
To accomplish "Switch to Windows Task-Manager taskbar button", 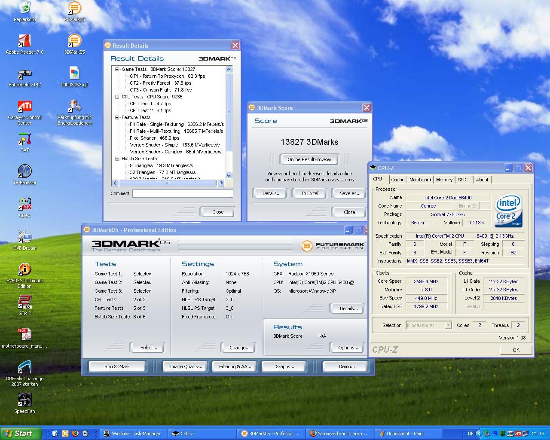I will (134, 434).
